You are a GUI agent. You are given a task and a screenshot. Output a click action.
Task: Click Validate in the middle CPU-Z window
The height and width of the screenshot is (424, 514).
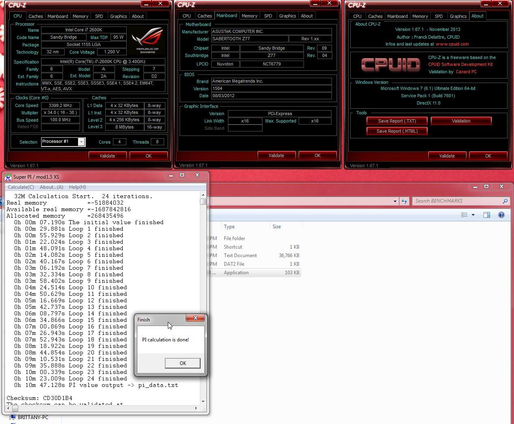click(276, 155)
